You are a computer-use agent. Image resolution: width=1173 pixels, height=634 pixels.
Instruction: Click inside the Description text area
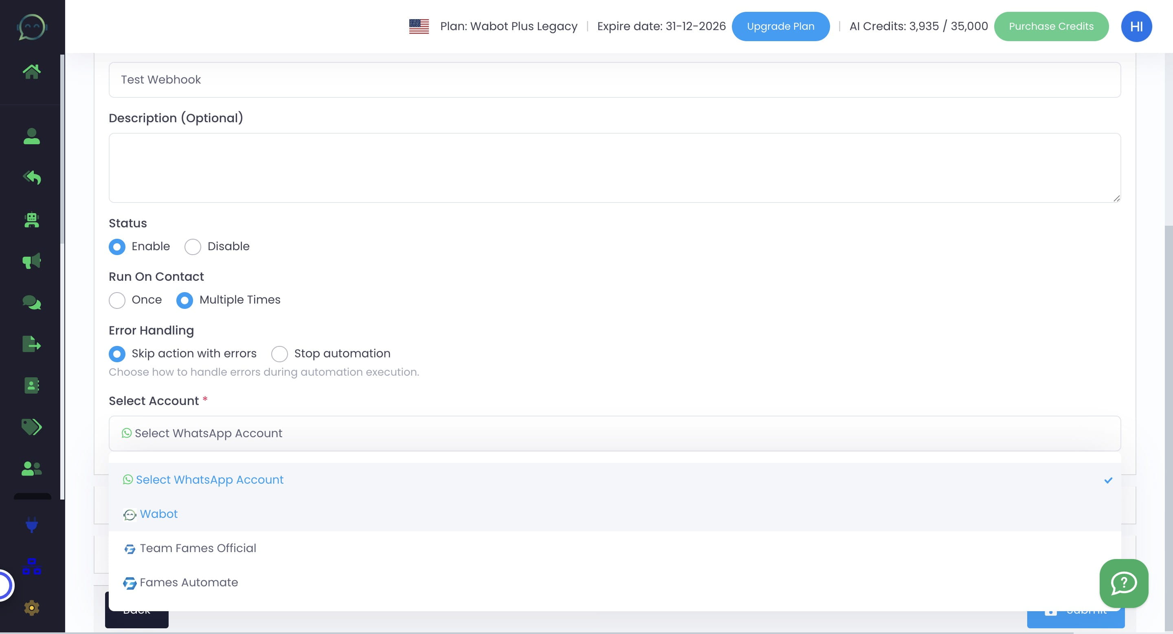(614, 167)
